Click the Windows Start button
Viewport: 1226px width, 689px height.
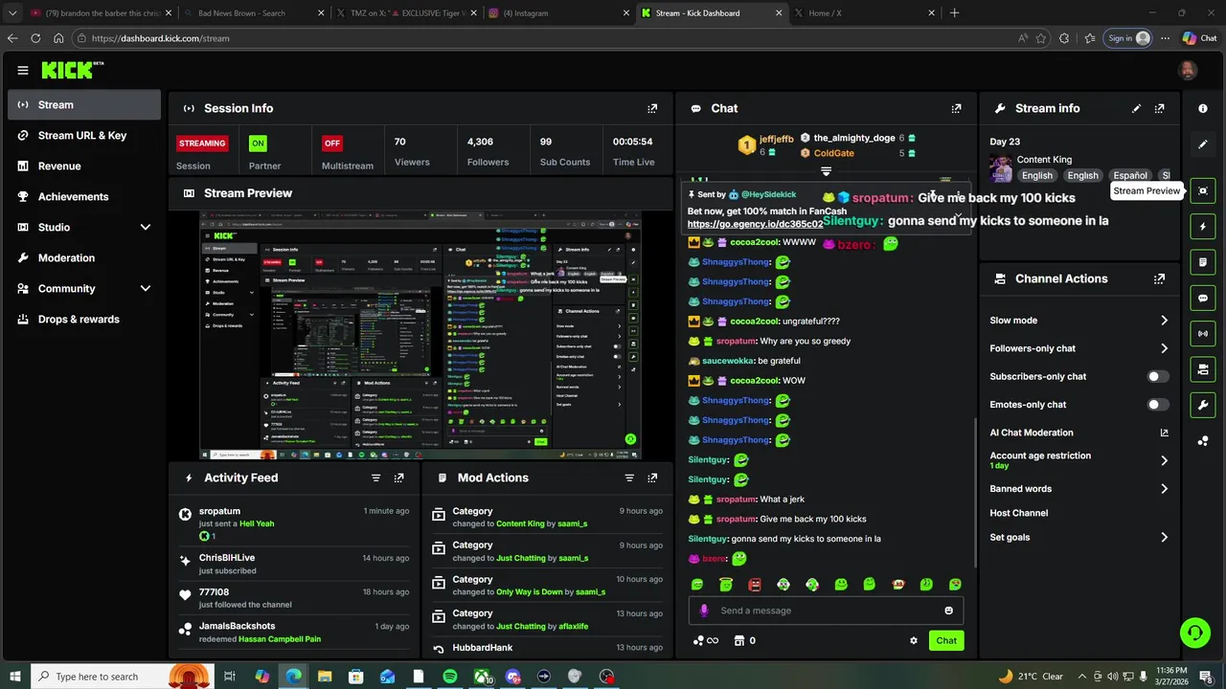[14, 677]
